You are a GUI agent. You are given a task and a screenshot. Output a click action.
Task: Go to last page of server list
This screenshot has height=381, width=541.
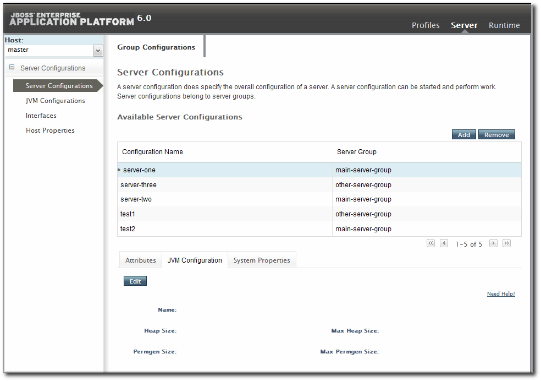506,243
